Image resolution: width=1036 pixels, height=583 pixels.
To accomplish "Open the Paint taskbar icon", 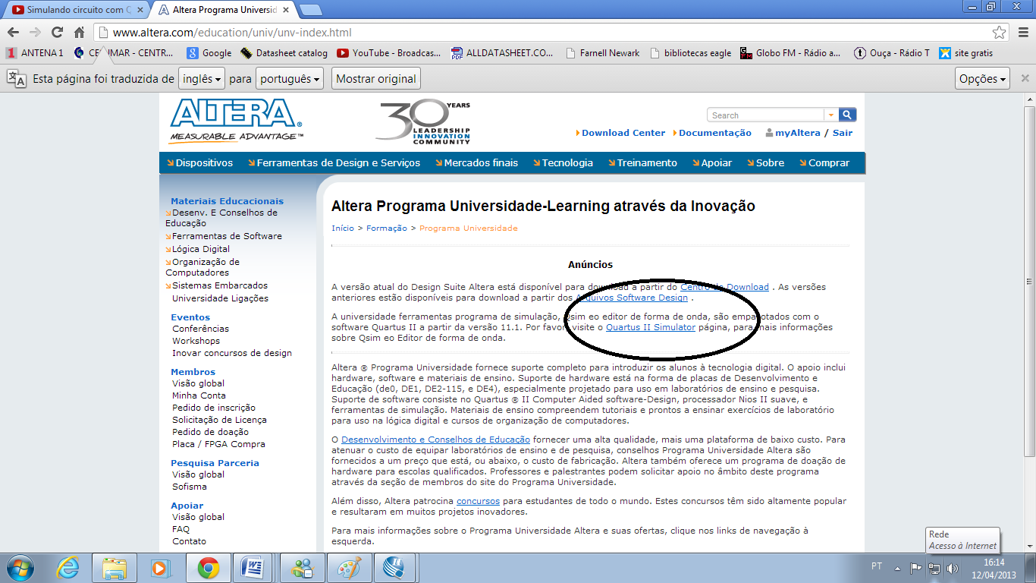I will point(349,567).
